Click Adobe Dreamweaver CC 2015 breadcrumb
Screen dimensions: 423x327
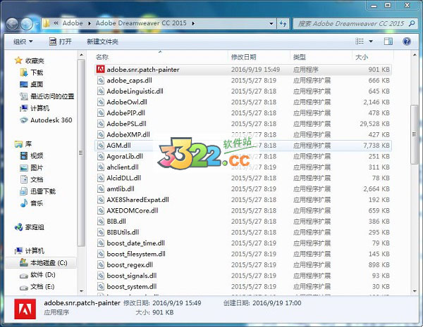141,23
